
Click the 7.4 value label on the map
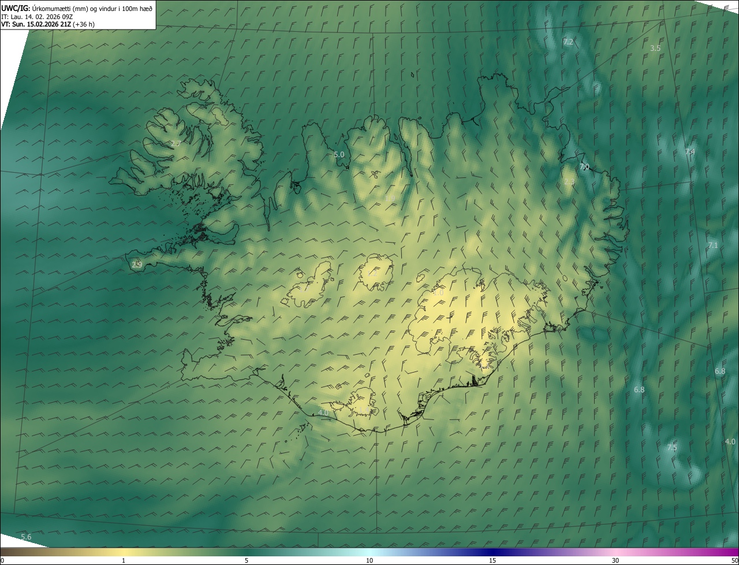690,152
